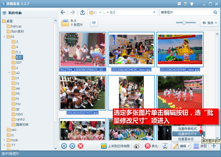Open feedback speech bubble icon
Viewport: 221px width, 157px height.
(x=179, y=4)
